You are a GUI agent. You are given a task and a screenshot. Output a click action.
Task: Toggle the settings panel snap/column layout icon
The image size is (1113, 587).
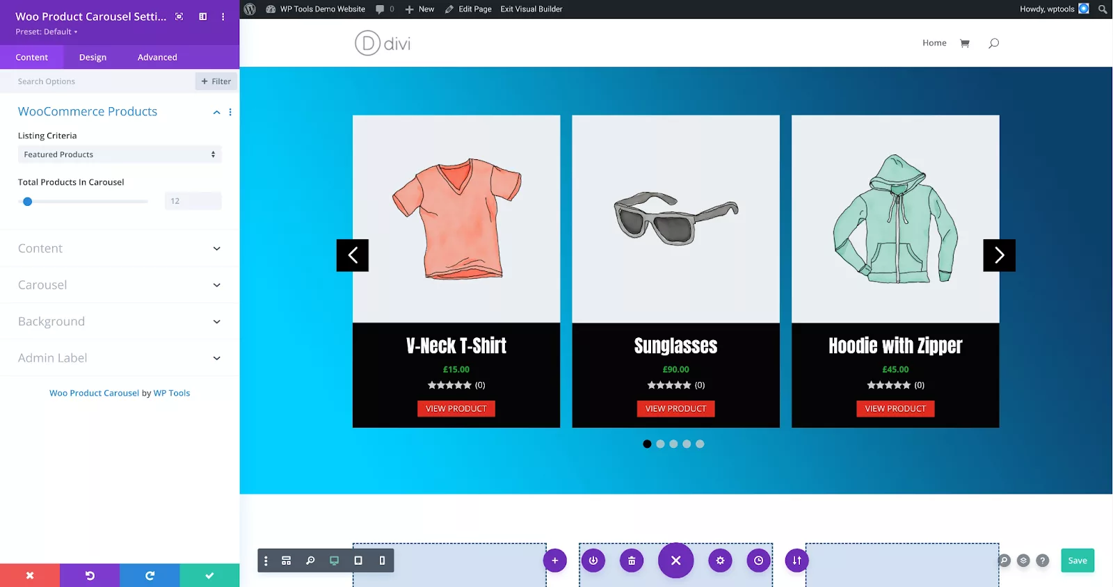click(203, 17)
